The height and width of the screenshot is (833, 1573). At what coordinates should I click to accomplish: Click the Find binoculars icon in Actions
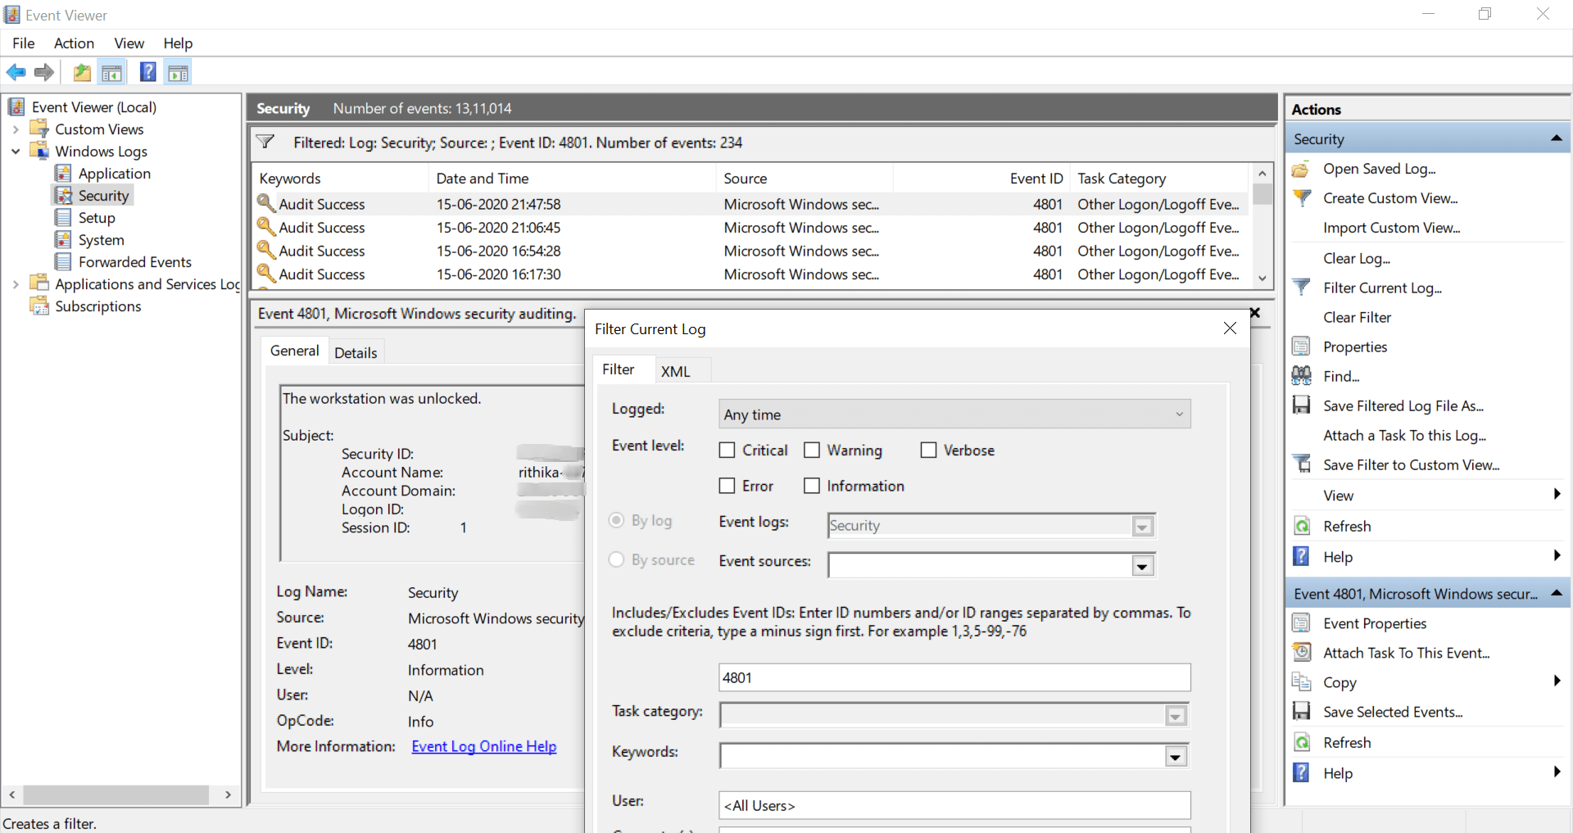click(x=1301, y=376)
